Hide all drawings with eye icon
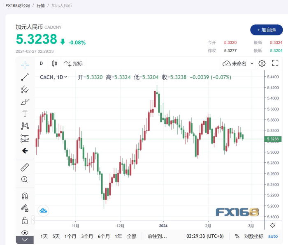288x245 pixels. pyautogui.click(x=25, y=233)
